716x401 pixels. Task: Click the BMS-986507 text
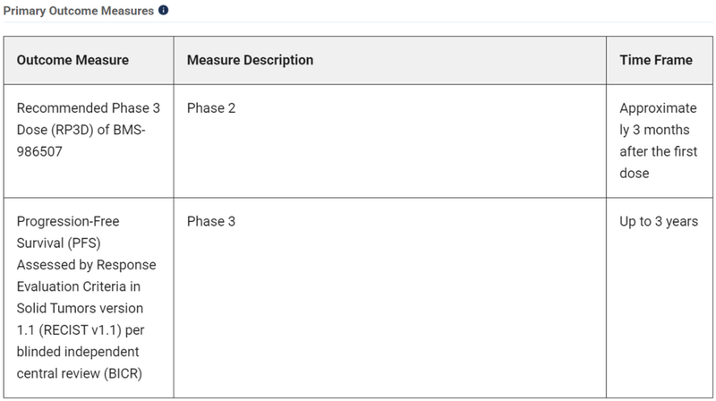click(x=81, y=141)
